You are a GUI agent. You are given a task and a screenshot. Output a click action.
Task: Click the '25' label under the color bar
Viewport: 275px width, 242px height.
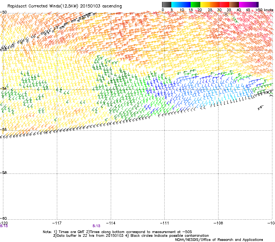pos(210,10)
